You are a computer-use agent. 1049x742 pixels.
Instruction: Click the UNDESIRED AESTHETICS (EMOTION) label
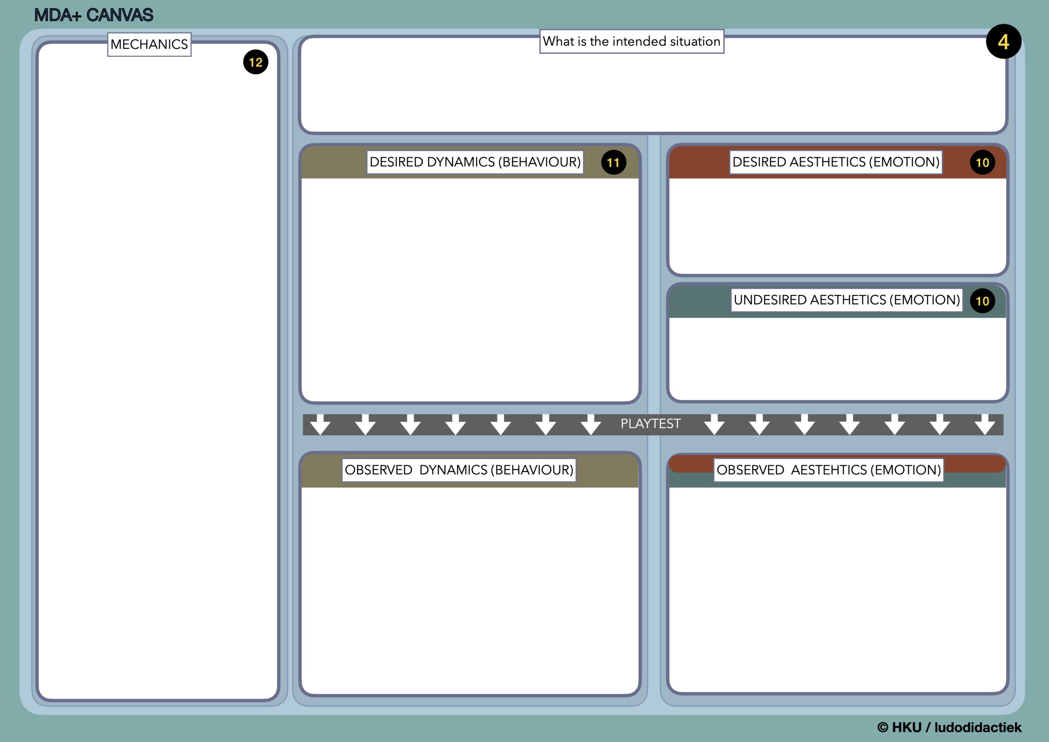coord(847,300)
